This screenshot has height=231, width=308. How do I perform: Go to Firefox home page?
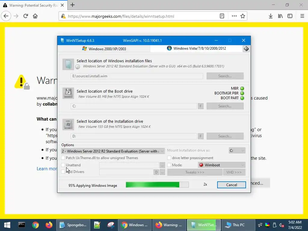[35, 16]
